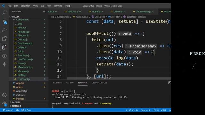Open the MongoDB leaf icon view
The width and height of the screenshot is (205, 115).
pyautogui.click(x=4, y=64)
